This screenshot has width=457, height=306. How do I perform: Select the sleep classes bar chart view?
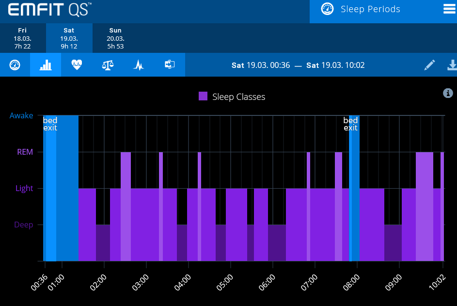tap(45, 65)
